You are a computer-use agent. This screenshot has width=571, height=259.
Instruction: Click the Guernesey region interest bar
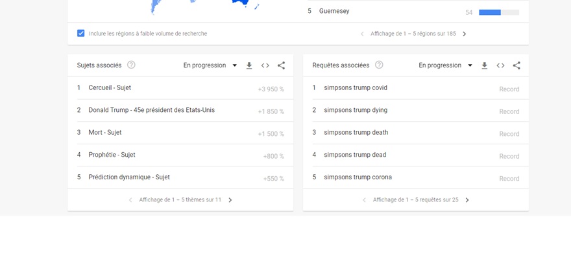pos(499,12)
